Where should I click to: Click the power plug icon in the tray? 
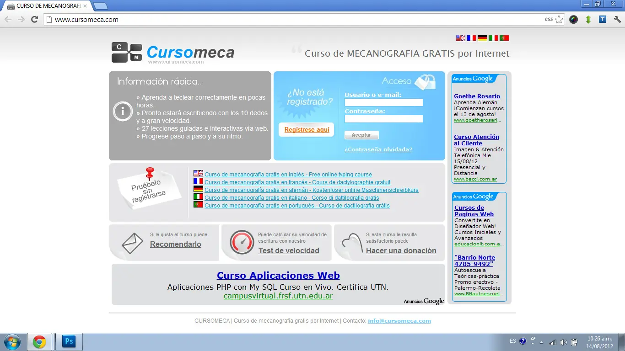click(x=574, y=342)
